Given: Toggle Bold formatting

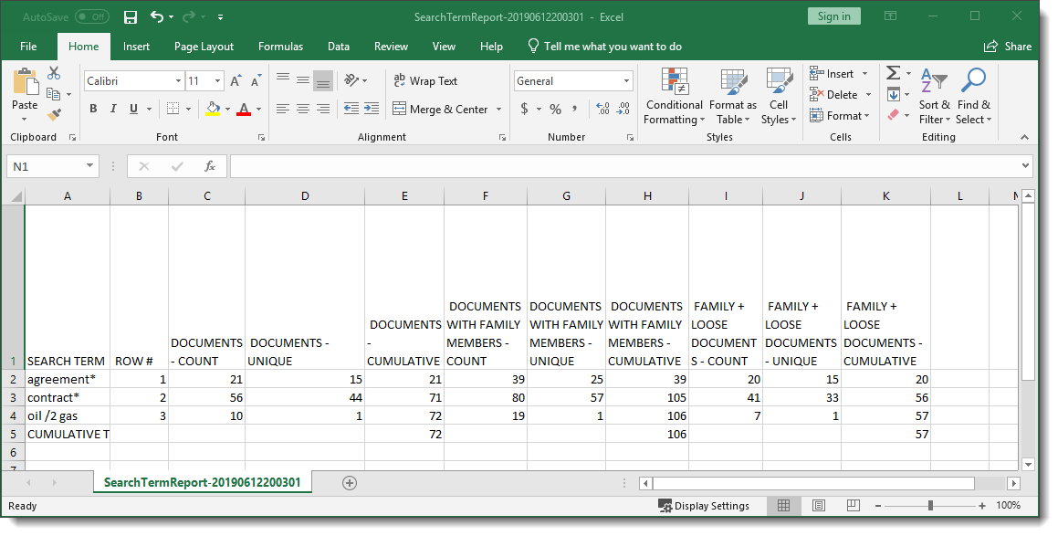Looking at the screenshot, I should pos(93,109).
